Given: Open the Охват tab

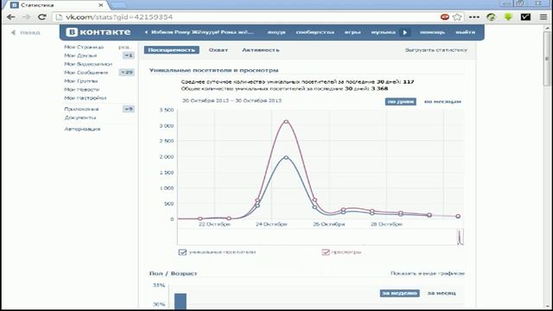Looking at the screenshot, I should click(x=218, y=50).
